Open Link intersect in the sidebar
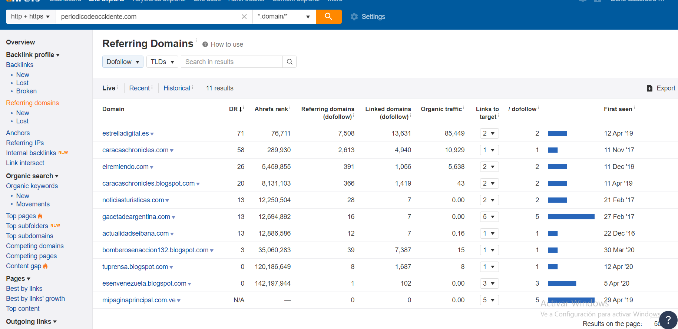The height and width of the screenshot is (329, 678). pyautogui.click(x=25, y=163)
